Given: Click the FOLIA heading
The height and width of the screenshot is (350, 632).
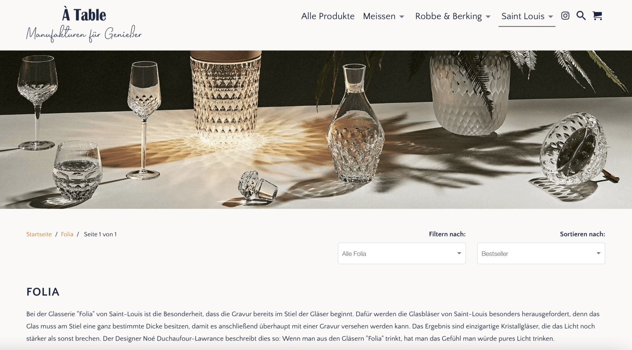Looking at the screenshot, I should 43,292.
